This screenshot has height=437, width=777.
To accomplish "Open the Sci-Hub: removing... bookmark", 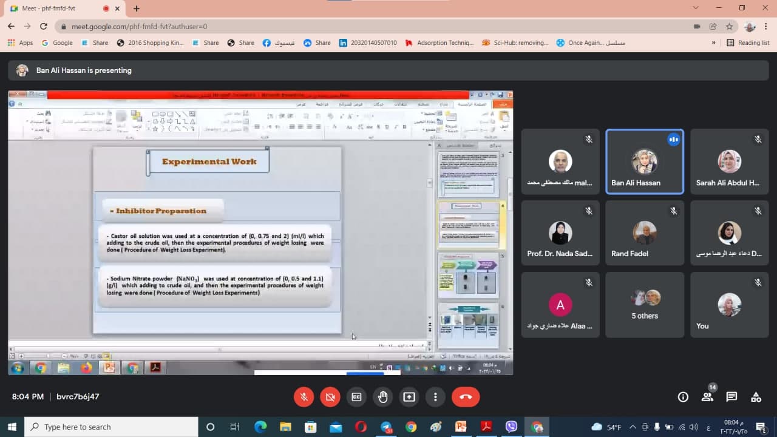I will (x=515, y=42).
